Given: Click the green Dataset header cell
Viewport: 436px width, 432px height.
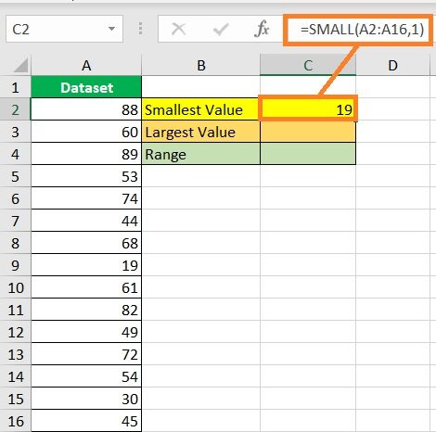Looking at the screenshot, I should (x=86, y=87).
